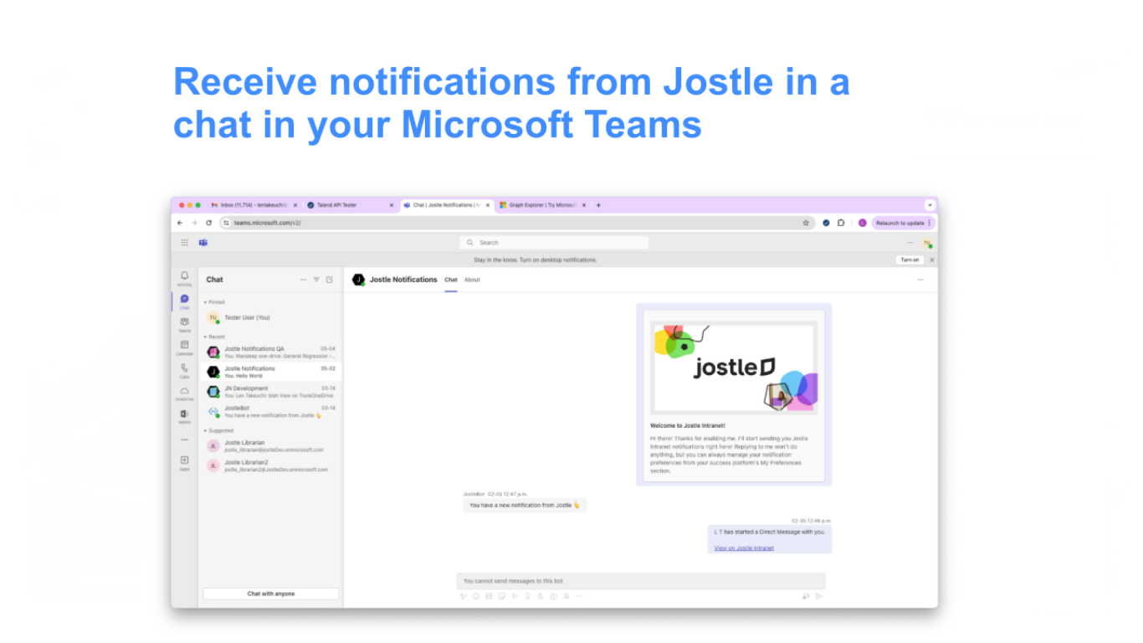Open the chat list filter icon

(x=316, y=280)
